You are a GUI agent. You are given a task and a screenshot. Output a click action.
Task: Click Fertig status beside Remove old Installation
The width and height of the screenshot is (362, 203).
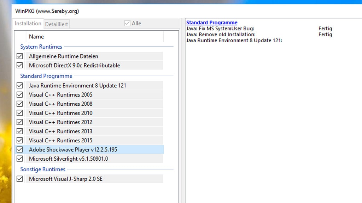coord(325,35)
